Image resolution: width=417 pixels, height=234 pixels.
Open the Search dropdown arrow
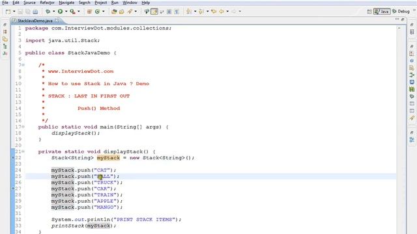pyautogui.click(x=136, y=12)
